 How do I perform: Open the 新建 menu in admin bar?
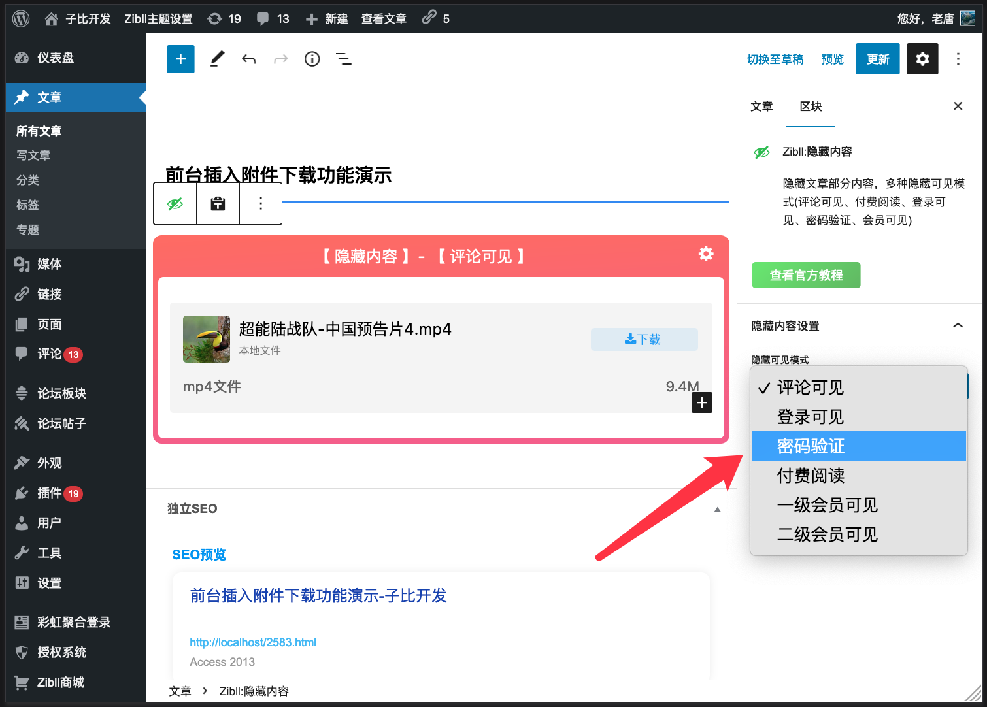[x=326, y=18]
